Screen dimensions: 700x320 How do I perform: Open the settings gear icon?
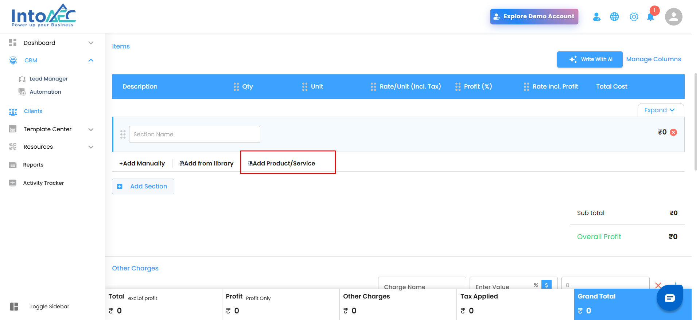[x=634, y=17]
